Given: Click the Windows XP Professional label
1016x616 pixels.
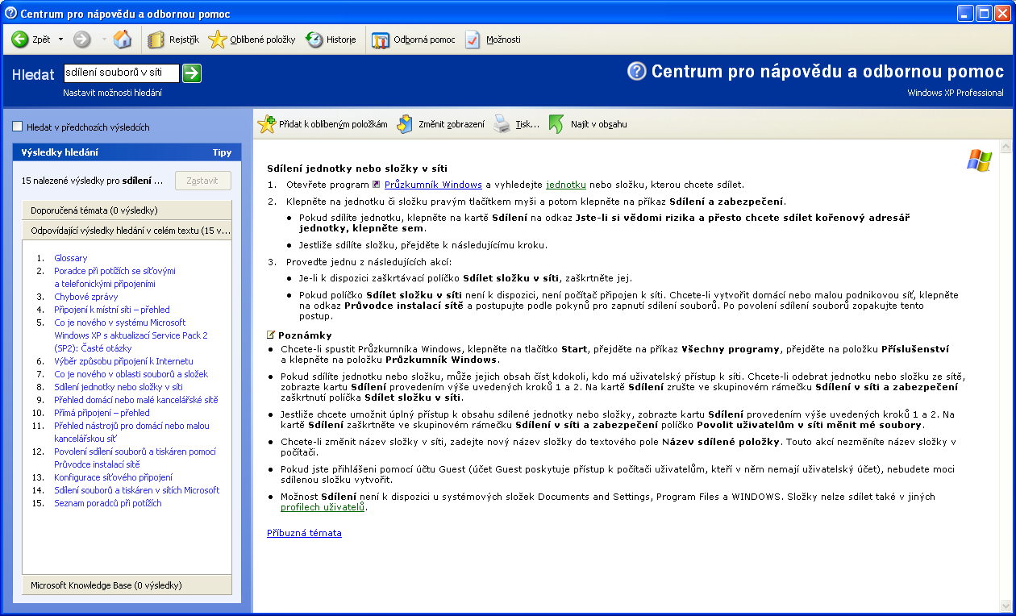Looking at the screenshot, I should (956, 93).
